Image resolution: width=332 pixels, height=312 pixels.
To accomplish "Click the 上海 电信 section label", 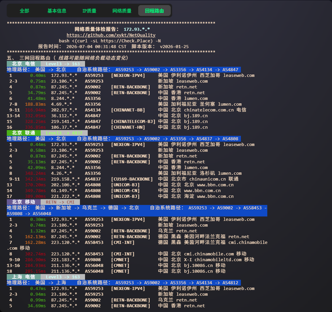I will click(23, 277).
